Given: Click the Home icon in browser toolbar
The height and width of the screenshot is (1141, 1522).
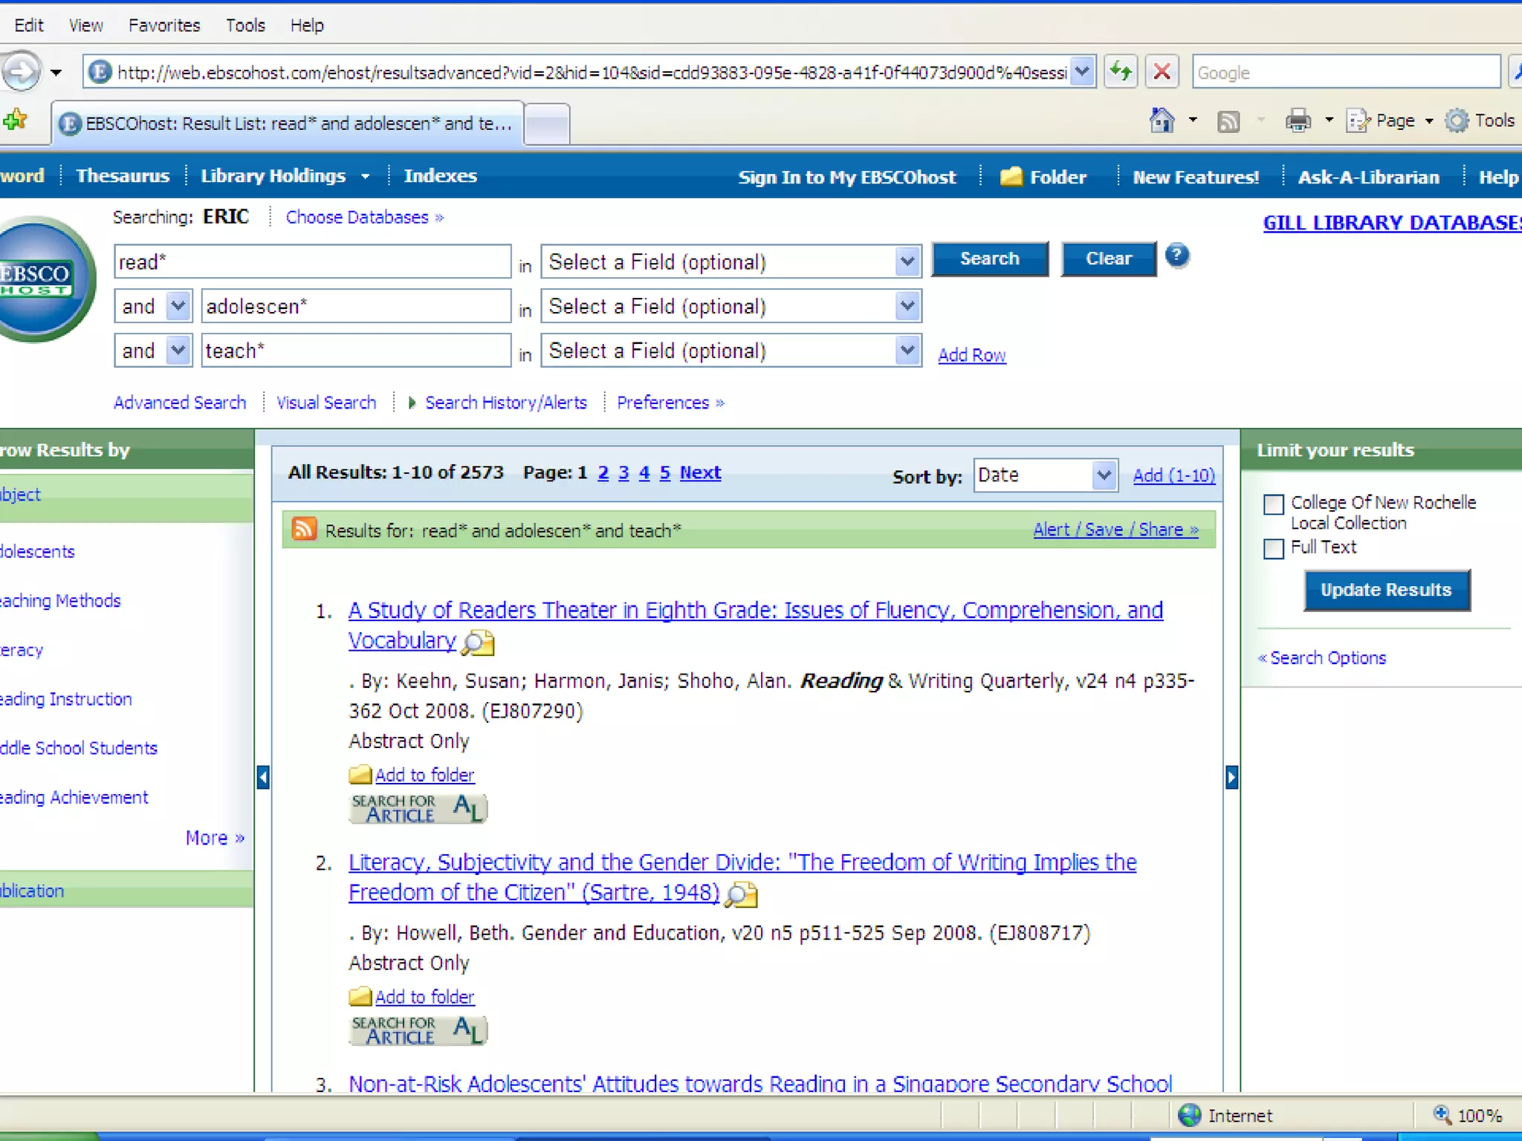Looking at the screenshot, I should (1162, 120).
